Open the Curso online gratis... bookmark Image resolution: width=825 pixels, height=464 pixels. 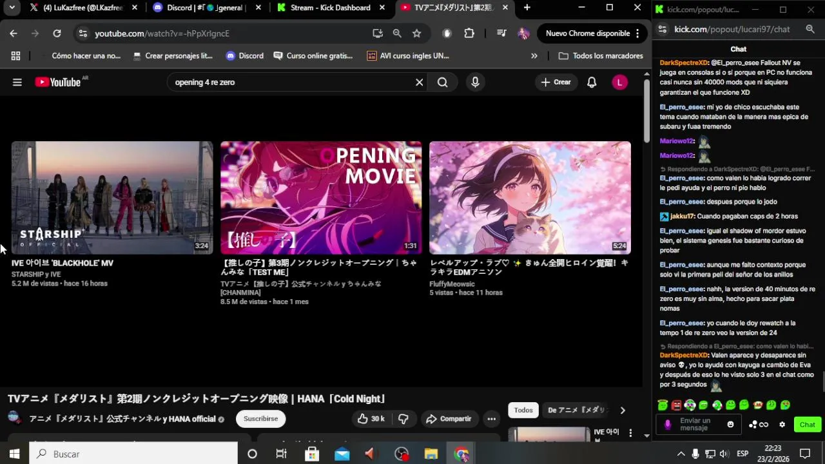(313, 56)
